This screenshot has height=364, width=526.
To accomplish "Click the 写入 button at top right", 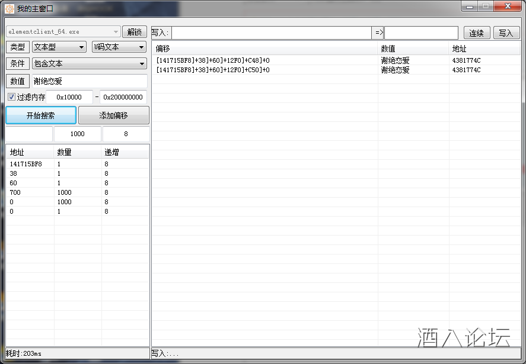I will [x=506, y=33].
